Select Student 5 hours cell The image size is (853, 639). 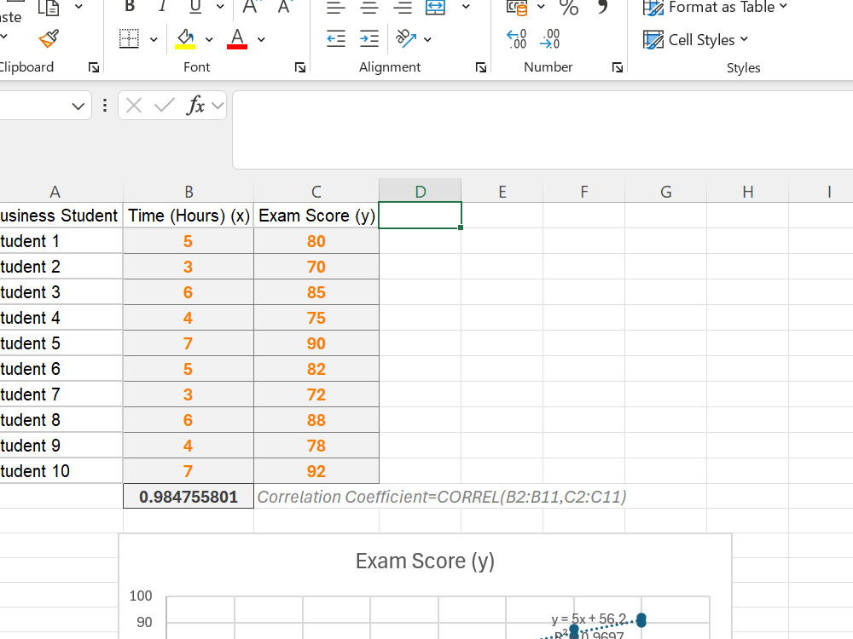(x=189, y=343)
